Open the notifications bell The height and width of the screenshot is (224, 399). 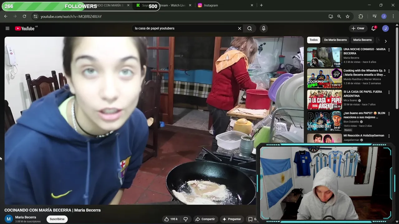click(x=373, y=28)
